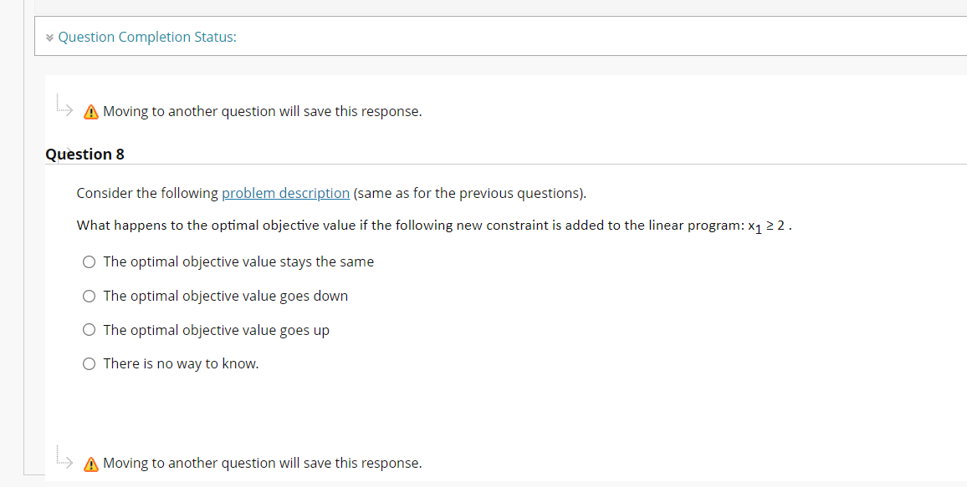Select 'The optimal objective value goes up'
Viewport: 967px width, 487px height.
(x=89, y=329)
